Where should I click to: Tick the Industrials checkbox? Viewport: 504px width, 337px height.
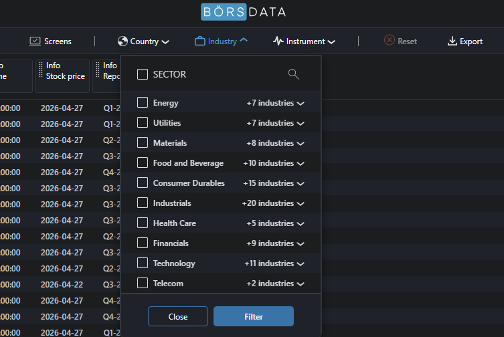click(143, 203)
